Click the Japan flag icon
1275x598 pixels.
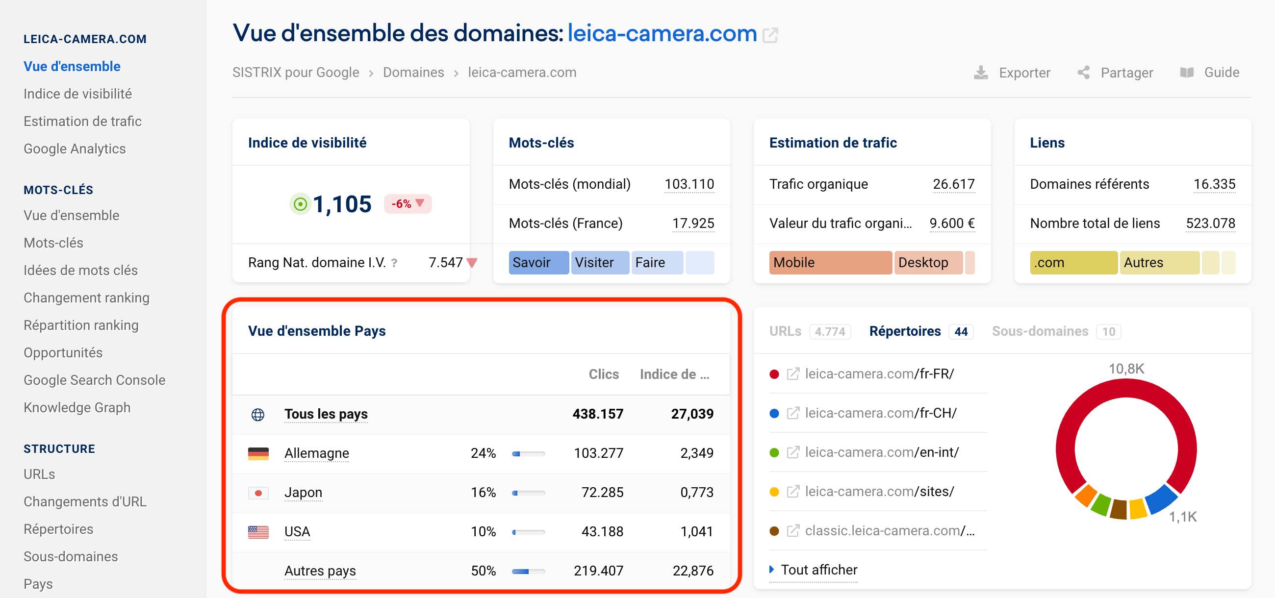coord(258,493)
